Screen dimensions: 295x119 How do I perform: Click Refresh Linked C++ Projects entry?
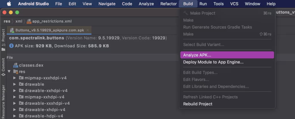click(227, 97)
